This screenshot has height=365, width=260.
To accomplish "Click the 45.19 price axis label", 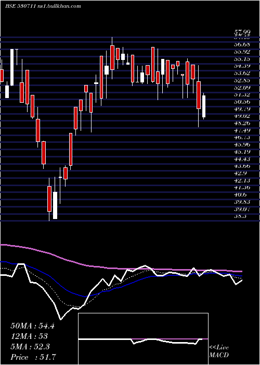I will click(242, 152).
